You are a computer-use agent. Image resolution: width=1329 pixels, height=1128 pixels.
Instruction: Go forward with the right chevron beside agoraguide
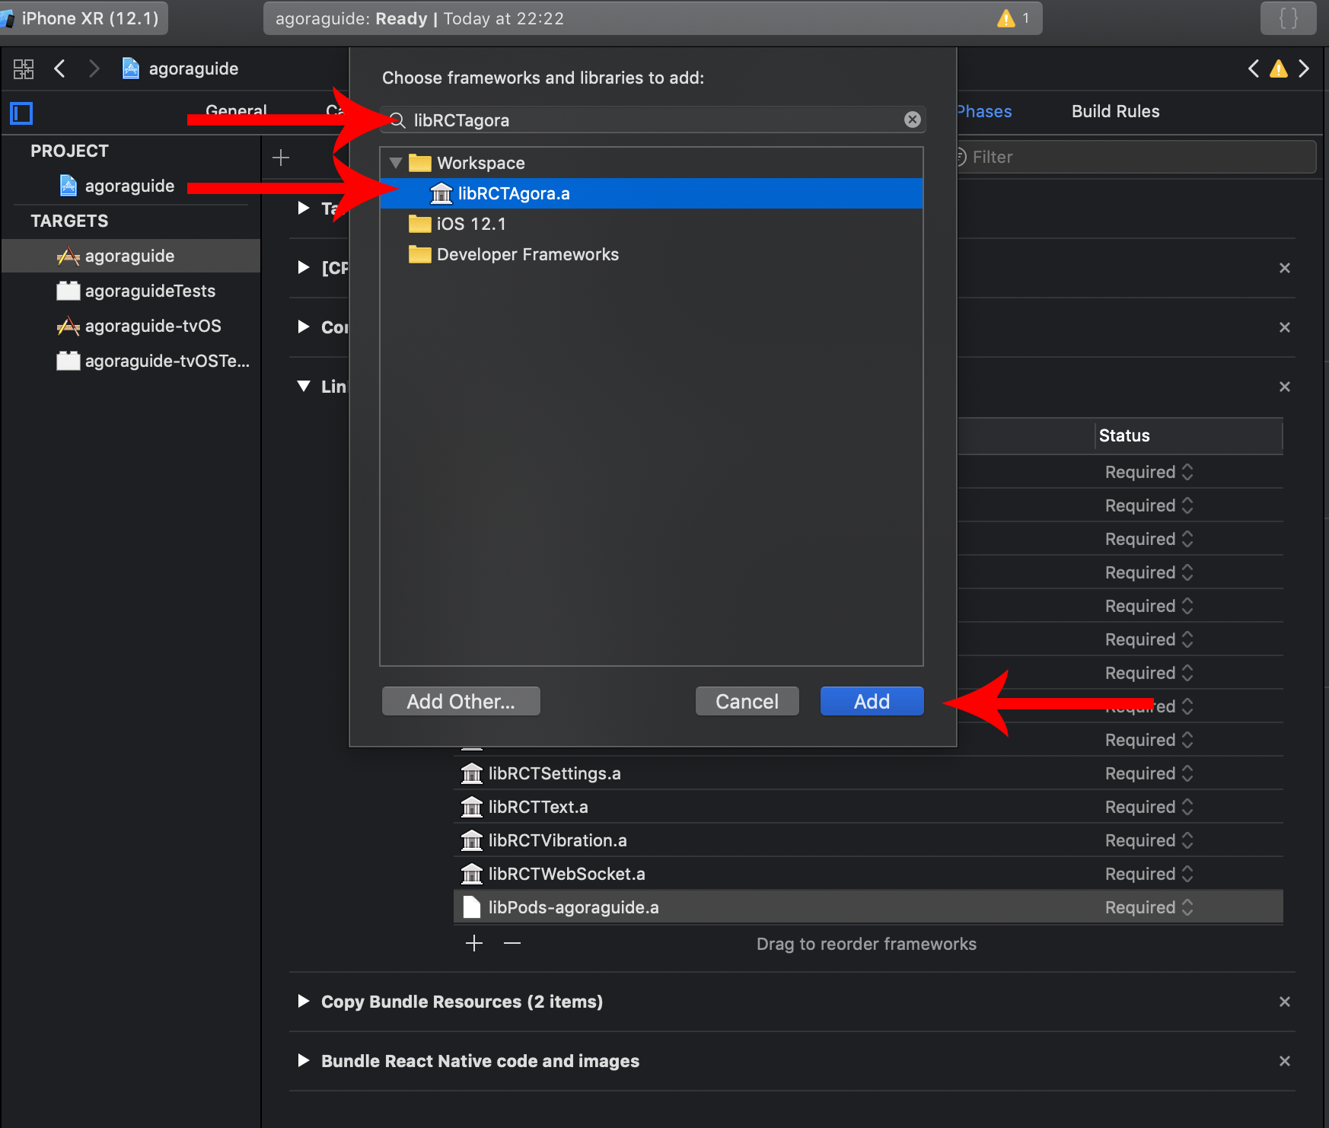click(94, 69)
